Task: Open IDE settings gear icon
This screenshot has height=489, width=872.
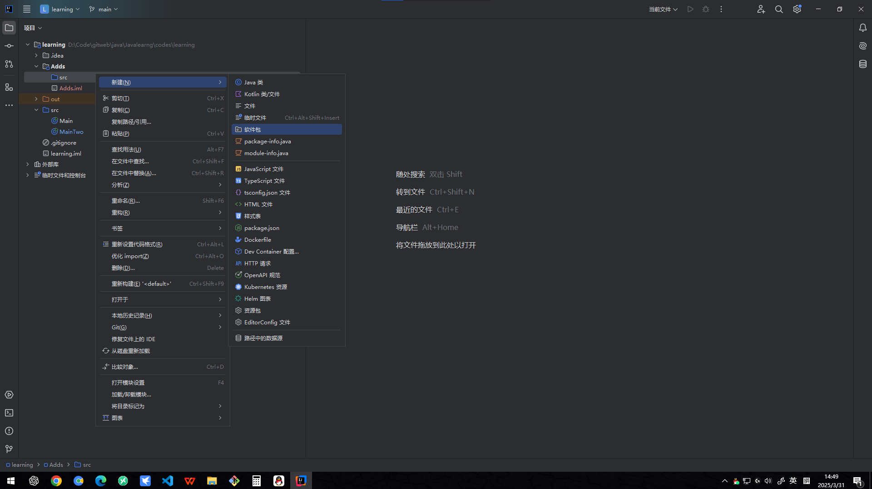Action: point(797,9)
